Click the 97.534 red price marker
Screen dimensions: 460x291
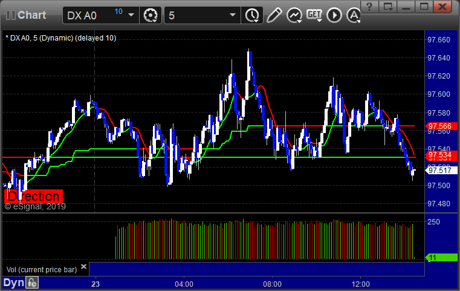441,155
